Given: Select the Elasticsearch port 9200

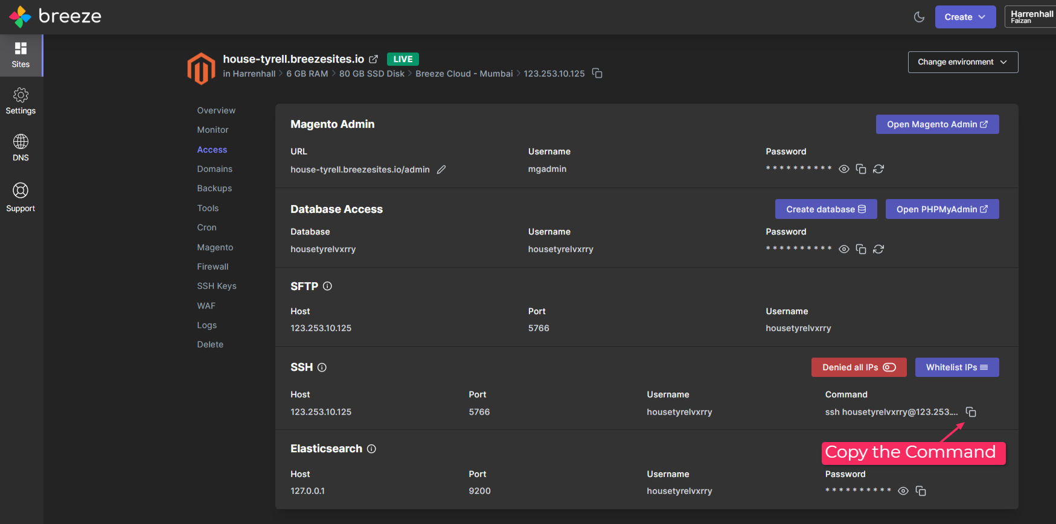Looking at the screenshot, I should tap(479, 491).
